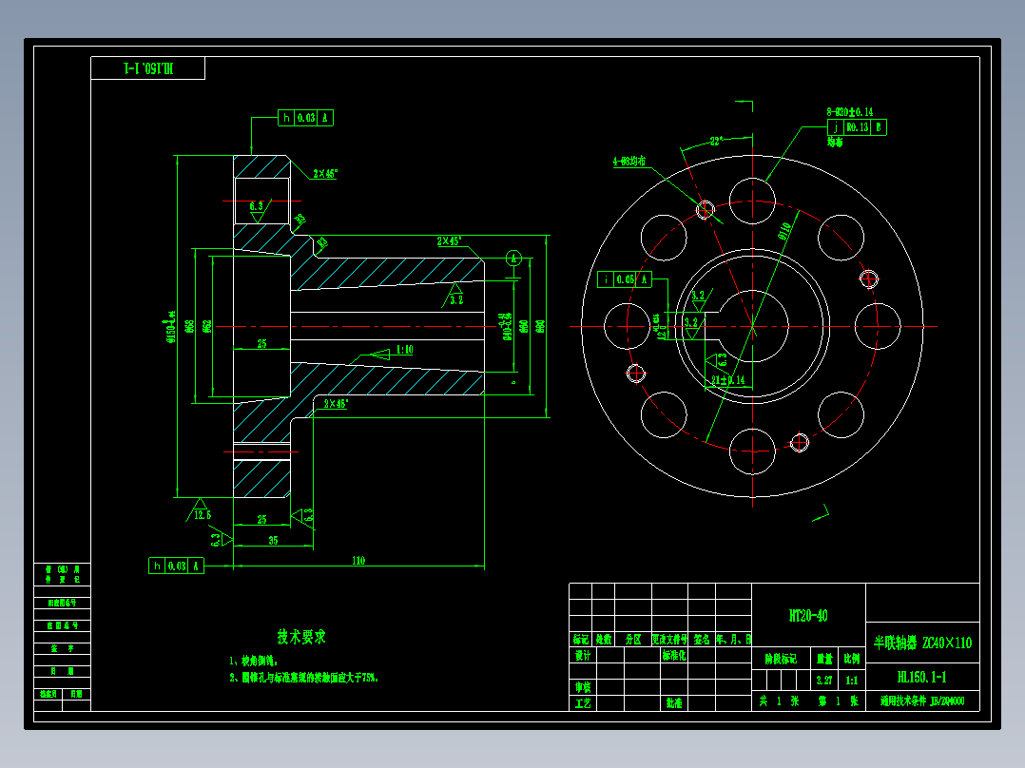Select the "处数" column header
The image size is (1025, 768).
[604, 640]
